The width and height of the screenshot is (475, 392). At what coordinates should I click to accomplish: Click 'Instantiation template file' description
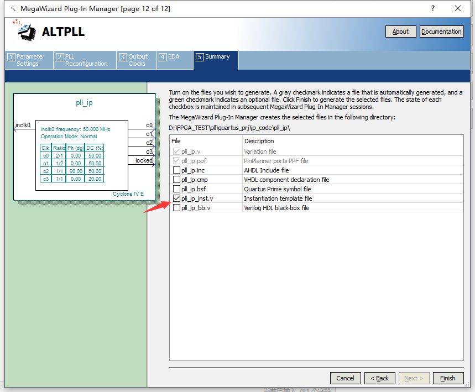pos(278,198)
